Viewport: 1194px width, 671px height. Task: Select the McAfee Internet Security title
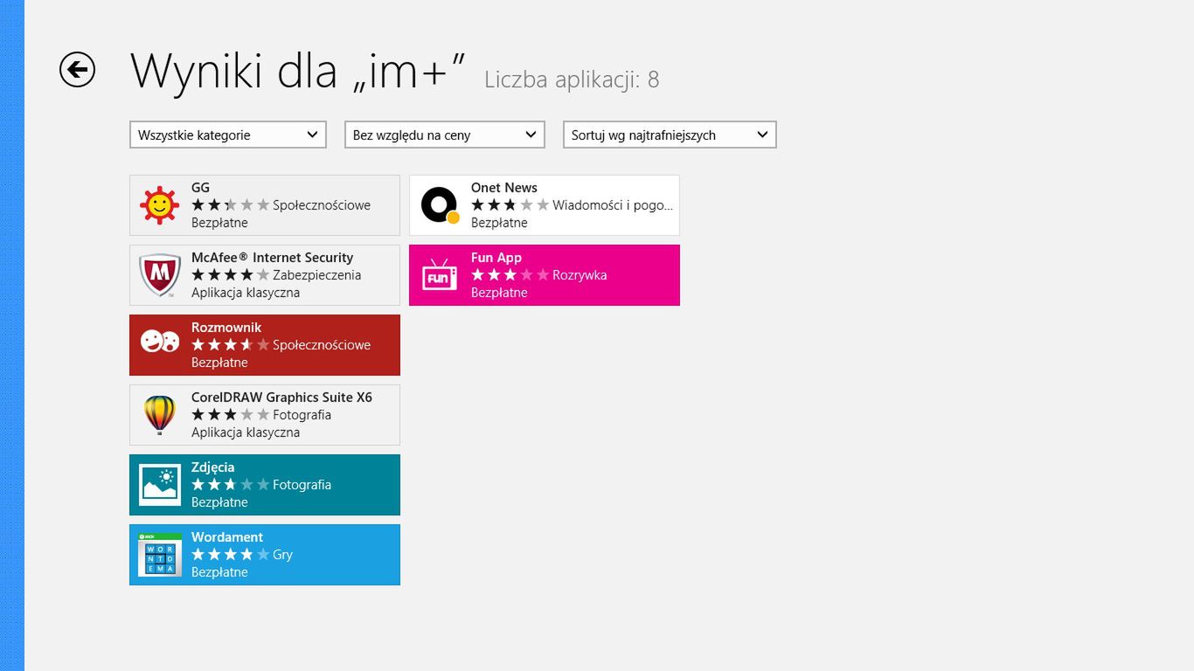272,258
